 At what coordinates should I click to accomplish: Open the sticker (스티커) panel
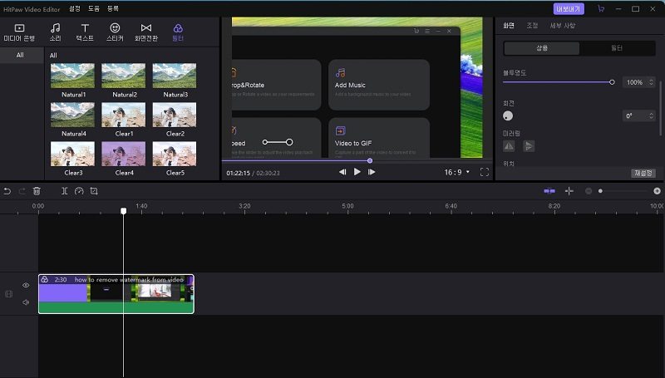pos(115,32)
